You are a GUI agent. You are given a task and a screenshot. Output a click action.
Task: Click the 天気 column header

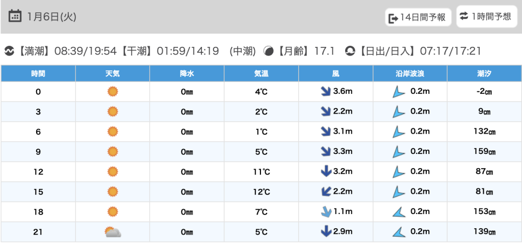point(113,73)
